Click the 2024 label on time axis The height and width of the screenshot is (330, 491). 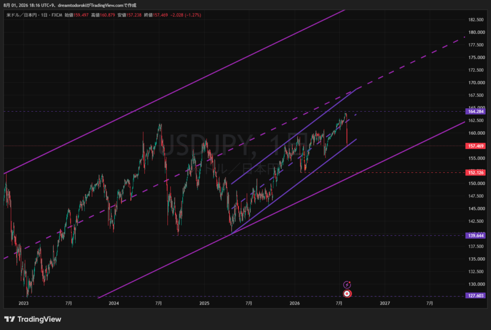point(114,303)
